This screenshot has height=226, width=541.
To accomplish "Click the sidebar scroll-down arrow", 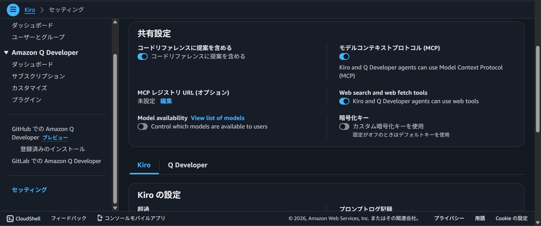I will pyautogui.click(x=115, y=208).
